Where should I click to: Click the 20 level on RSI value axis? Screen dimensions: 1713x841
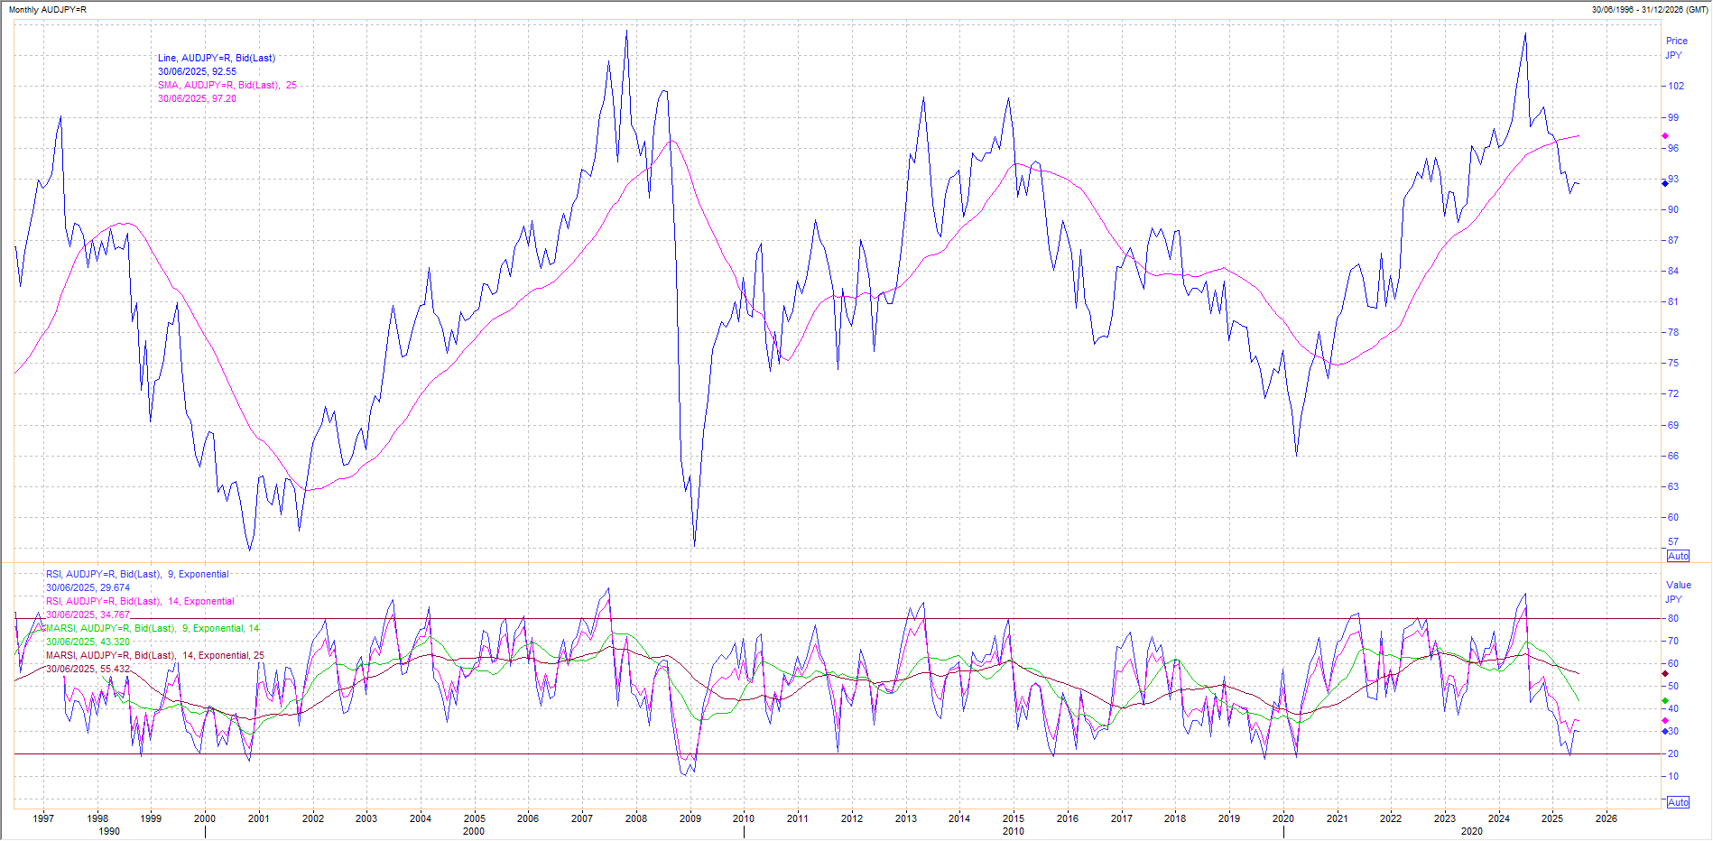click(x=1673, y=753)
